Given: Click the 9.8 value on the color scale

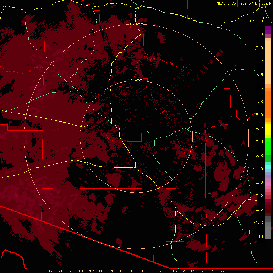Looking at the screenshot, I should 259,34.
